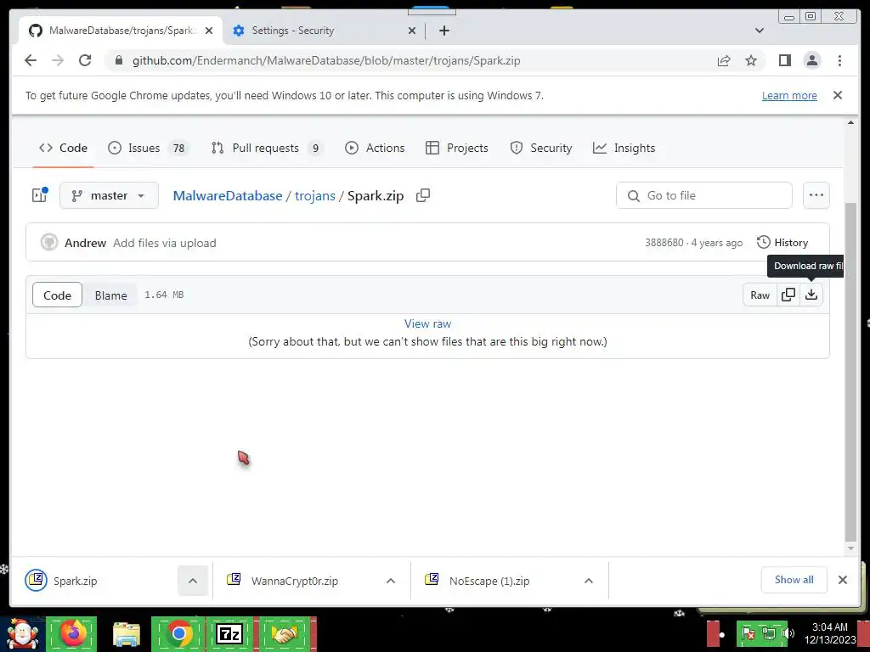The image size is (870, 652).
Task: Open the Pull requests tab
Action: click(x=267, y=148)
